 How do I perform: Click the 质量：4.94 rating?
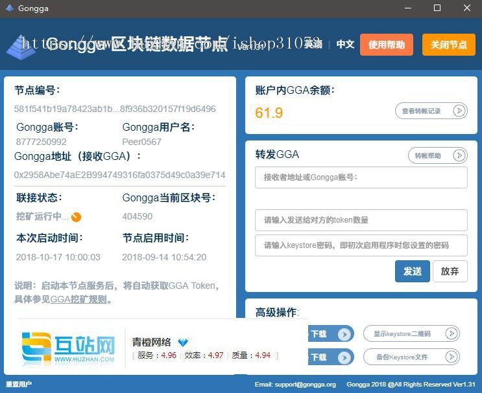pos(251,355)
